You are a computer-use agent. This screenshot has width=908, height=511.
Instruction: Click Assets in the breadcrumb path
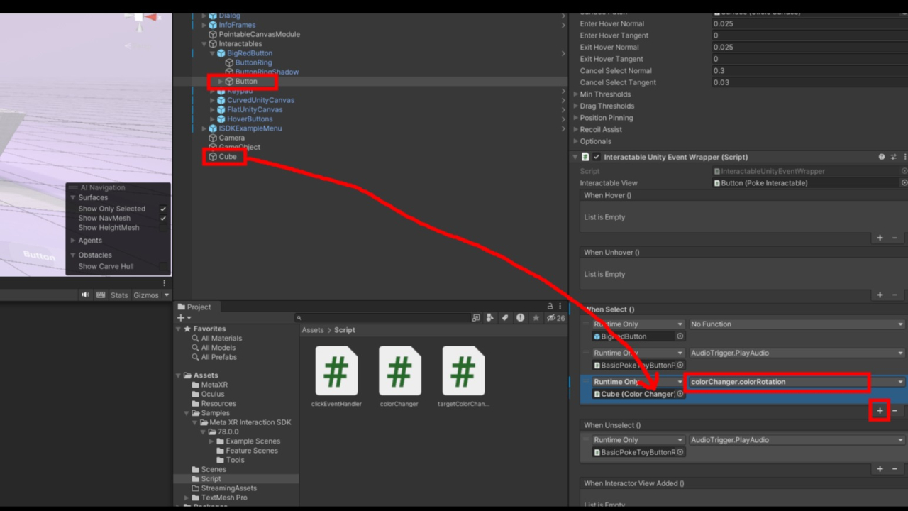tap(312, 330)
